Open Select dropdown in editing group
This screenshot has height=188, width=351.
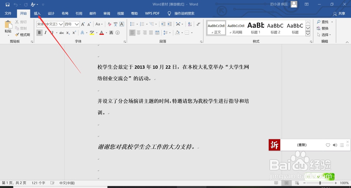pos(324,35)
